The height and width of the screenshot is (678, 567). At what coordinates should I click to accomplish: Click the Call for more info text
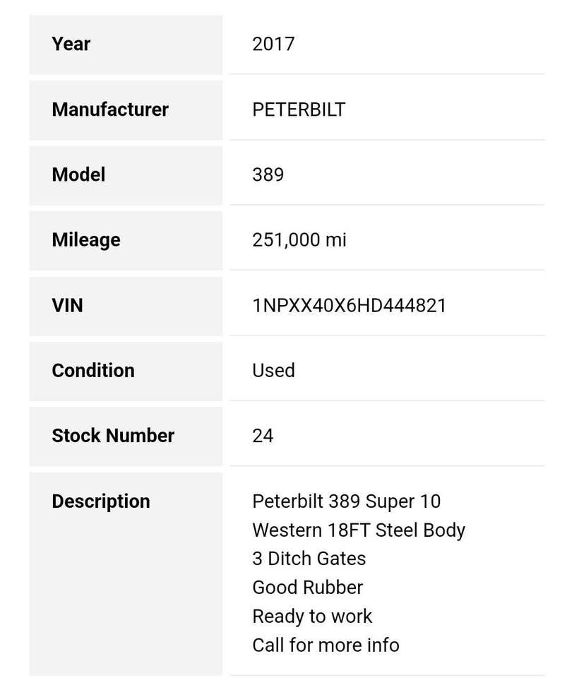coord(326,645)
